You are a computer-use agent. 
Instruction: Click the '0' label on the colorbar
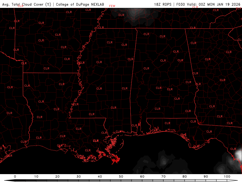(15, 177)
